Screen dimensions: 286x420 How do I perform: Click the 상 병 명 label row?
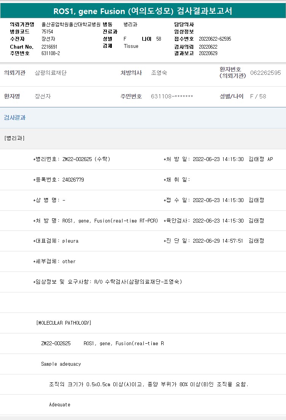point(49,200)
